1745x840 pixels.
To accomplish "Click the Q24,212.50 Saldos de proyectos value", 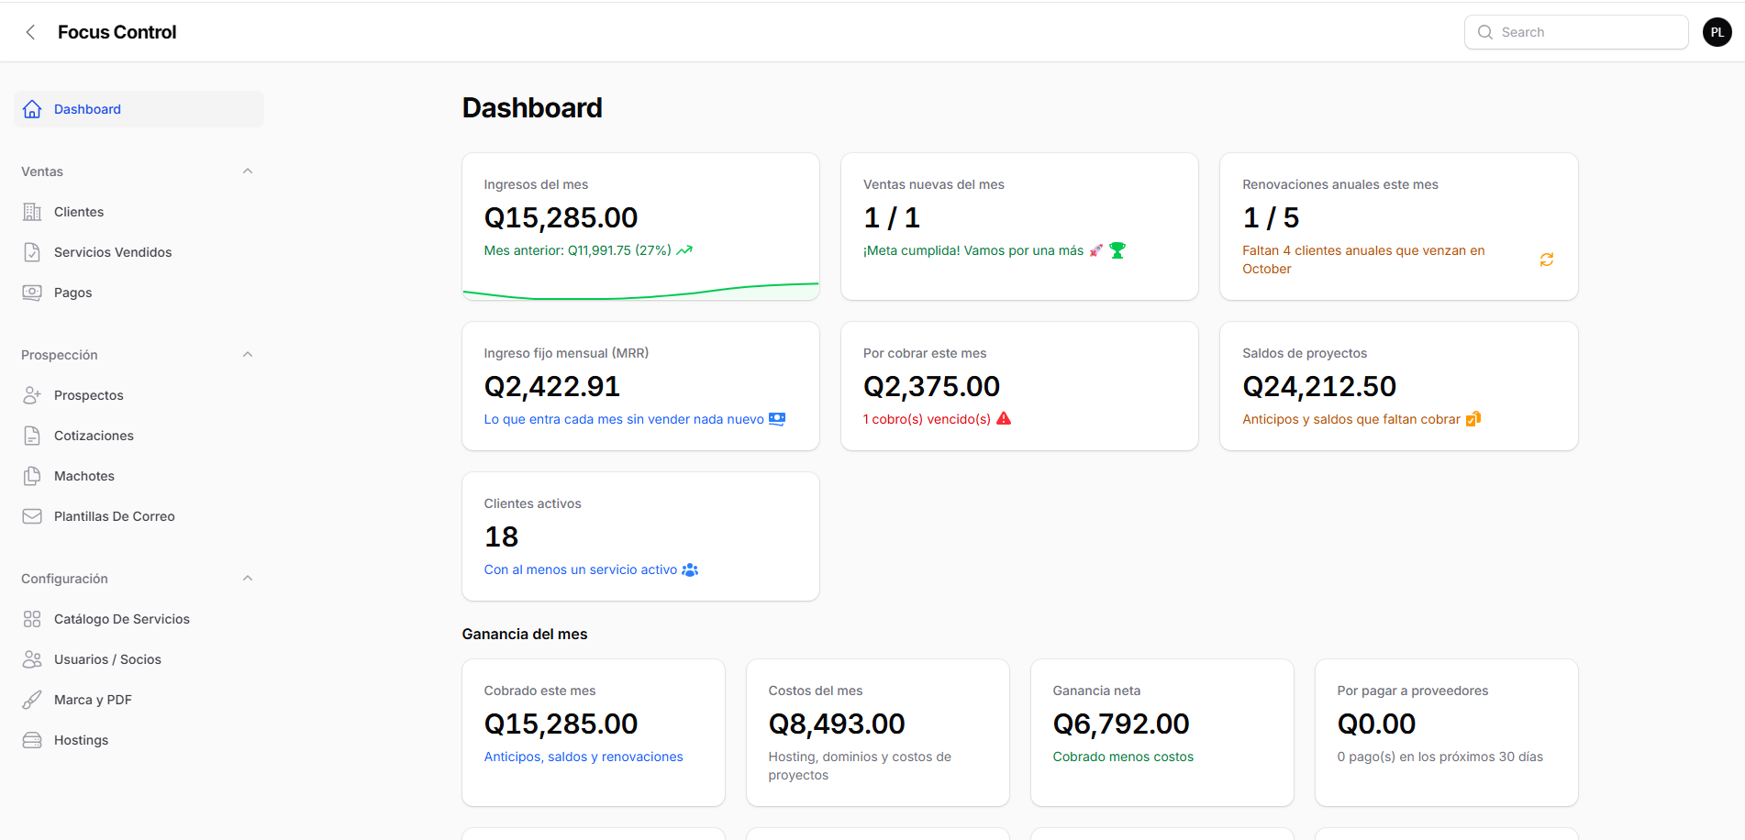I will coord(1319,386).
